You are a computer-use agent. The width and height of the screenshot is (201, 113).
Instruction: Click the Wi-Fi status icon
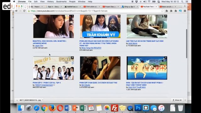pos(149,2)
